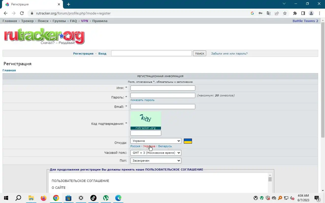Open a new browser tab

pyautogui.click(x=69, y=4)
